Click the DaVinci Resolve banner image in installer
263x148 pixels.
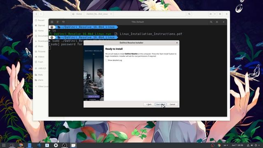pos(94,73)
